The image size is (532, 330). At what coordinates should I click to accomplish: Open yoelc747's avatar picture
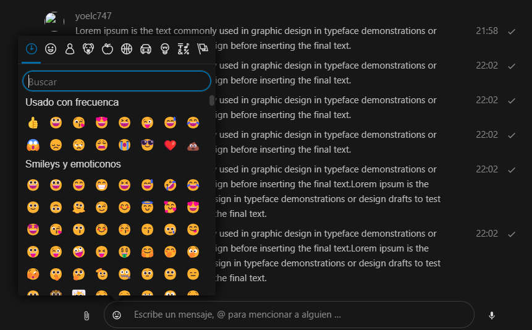54,21
